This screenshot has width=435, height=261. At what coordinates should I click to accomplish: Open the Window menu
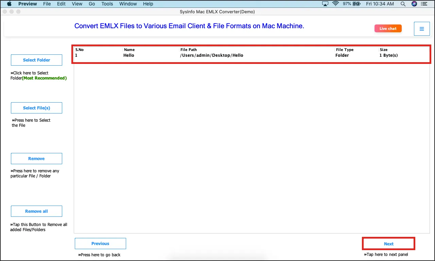tap(128, 4)
